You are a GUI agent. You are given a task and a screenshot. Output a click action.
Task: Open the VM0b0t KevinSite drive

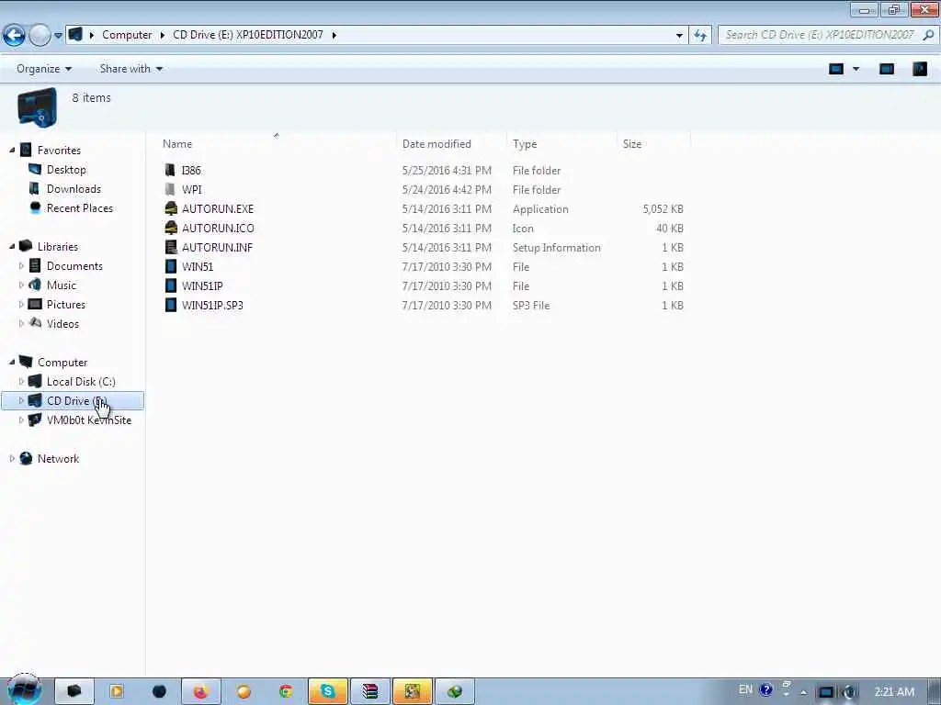coord(89,420)
